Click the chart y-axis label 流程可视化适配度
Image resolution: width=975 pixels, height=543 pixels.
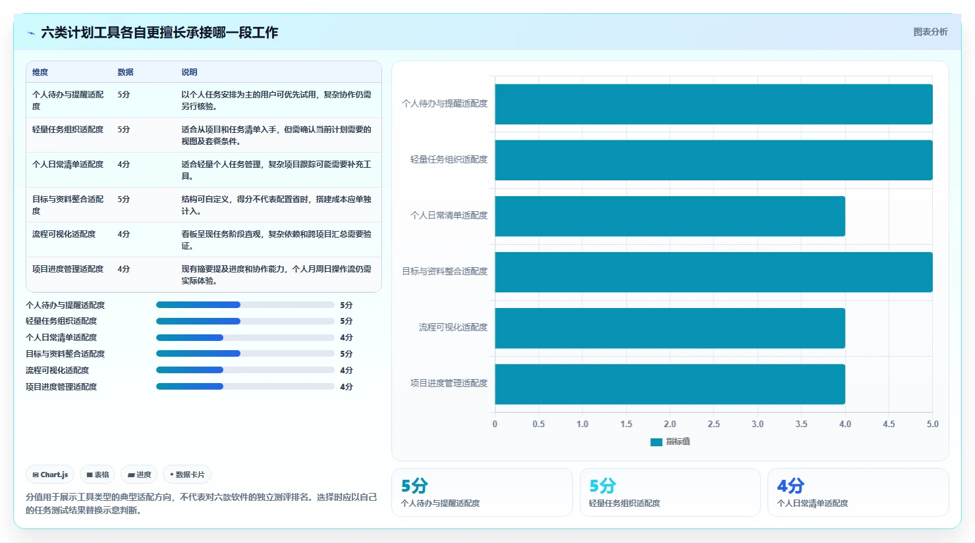453,327
